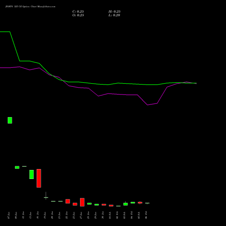This screenshot has width=226, height=226.
Task: Click the 06 Feb date label
Action: point(146,215)
